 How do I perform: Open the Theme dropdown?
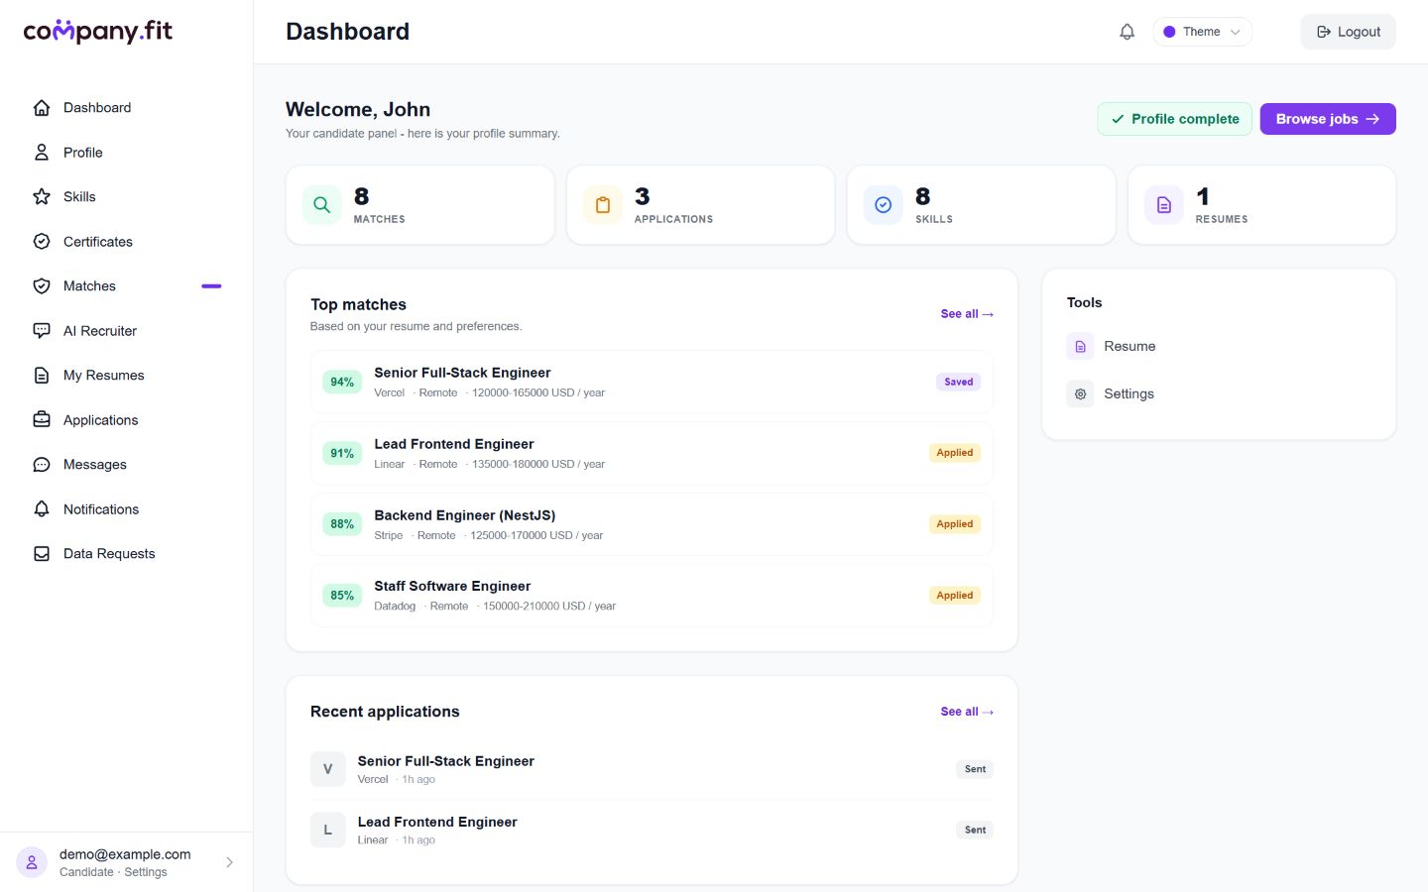pyautogui.click(x=1202, y=32)
